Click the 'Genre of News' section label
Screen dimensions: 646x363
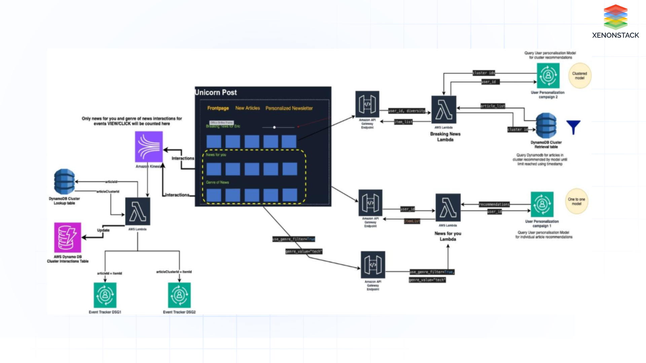click(217, 183)
